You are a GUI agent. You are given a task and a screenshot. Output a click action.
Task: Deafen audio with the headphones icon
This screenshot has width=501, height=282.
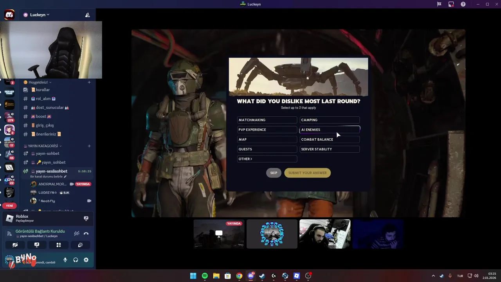point(76,260)
